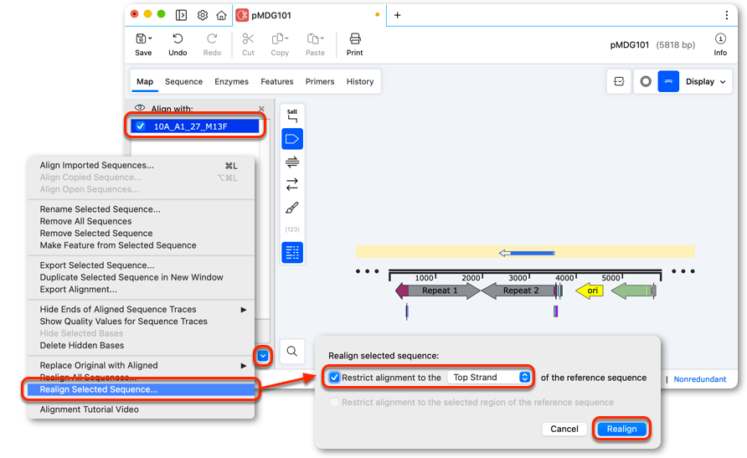Switch to circular map view icon
Image resolution: width=747 pixels, height=458 pixels.
tap(646, 81)
